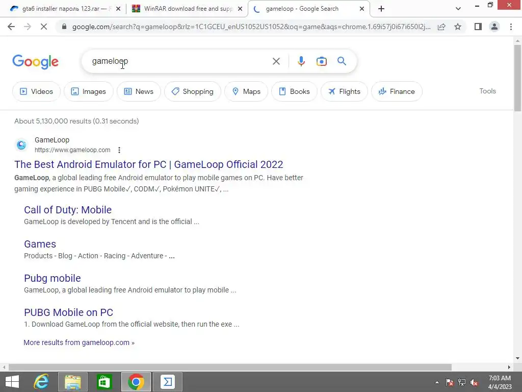
Task: Filter results by Books
Action: point(294,91)
